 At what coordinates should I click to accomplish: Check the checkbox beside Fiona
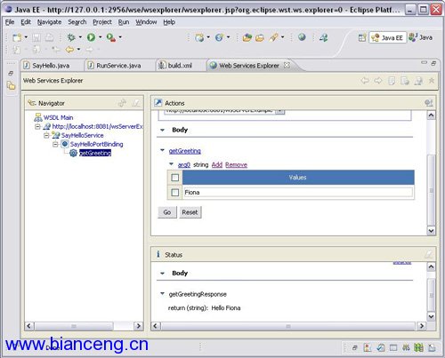tap(175, 193)
